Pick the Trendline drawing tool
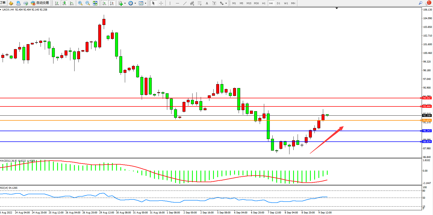The height and width of the screenshot is (215, 433). (x=185, y=3)
